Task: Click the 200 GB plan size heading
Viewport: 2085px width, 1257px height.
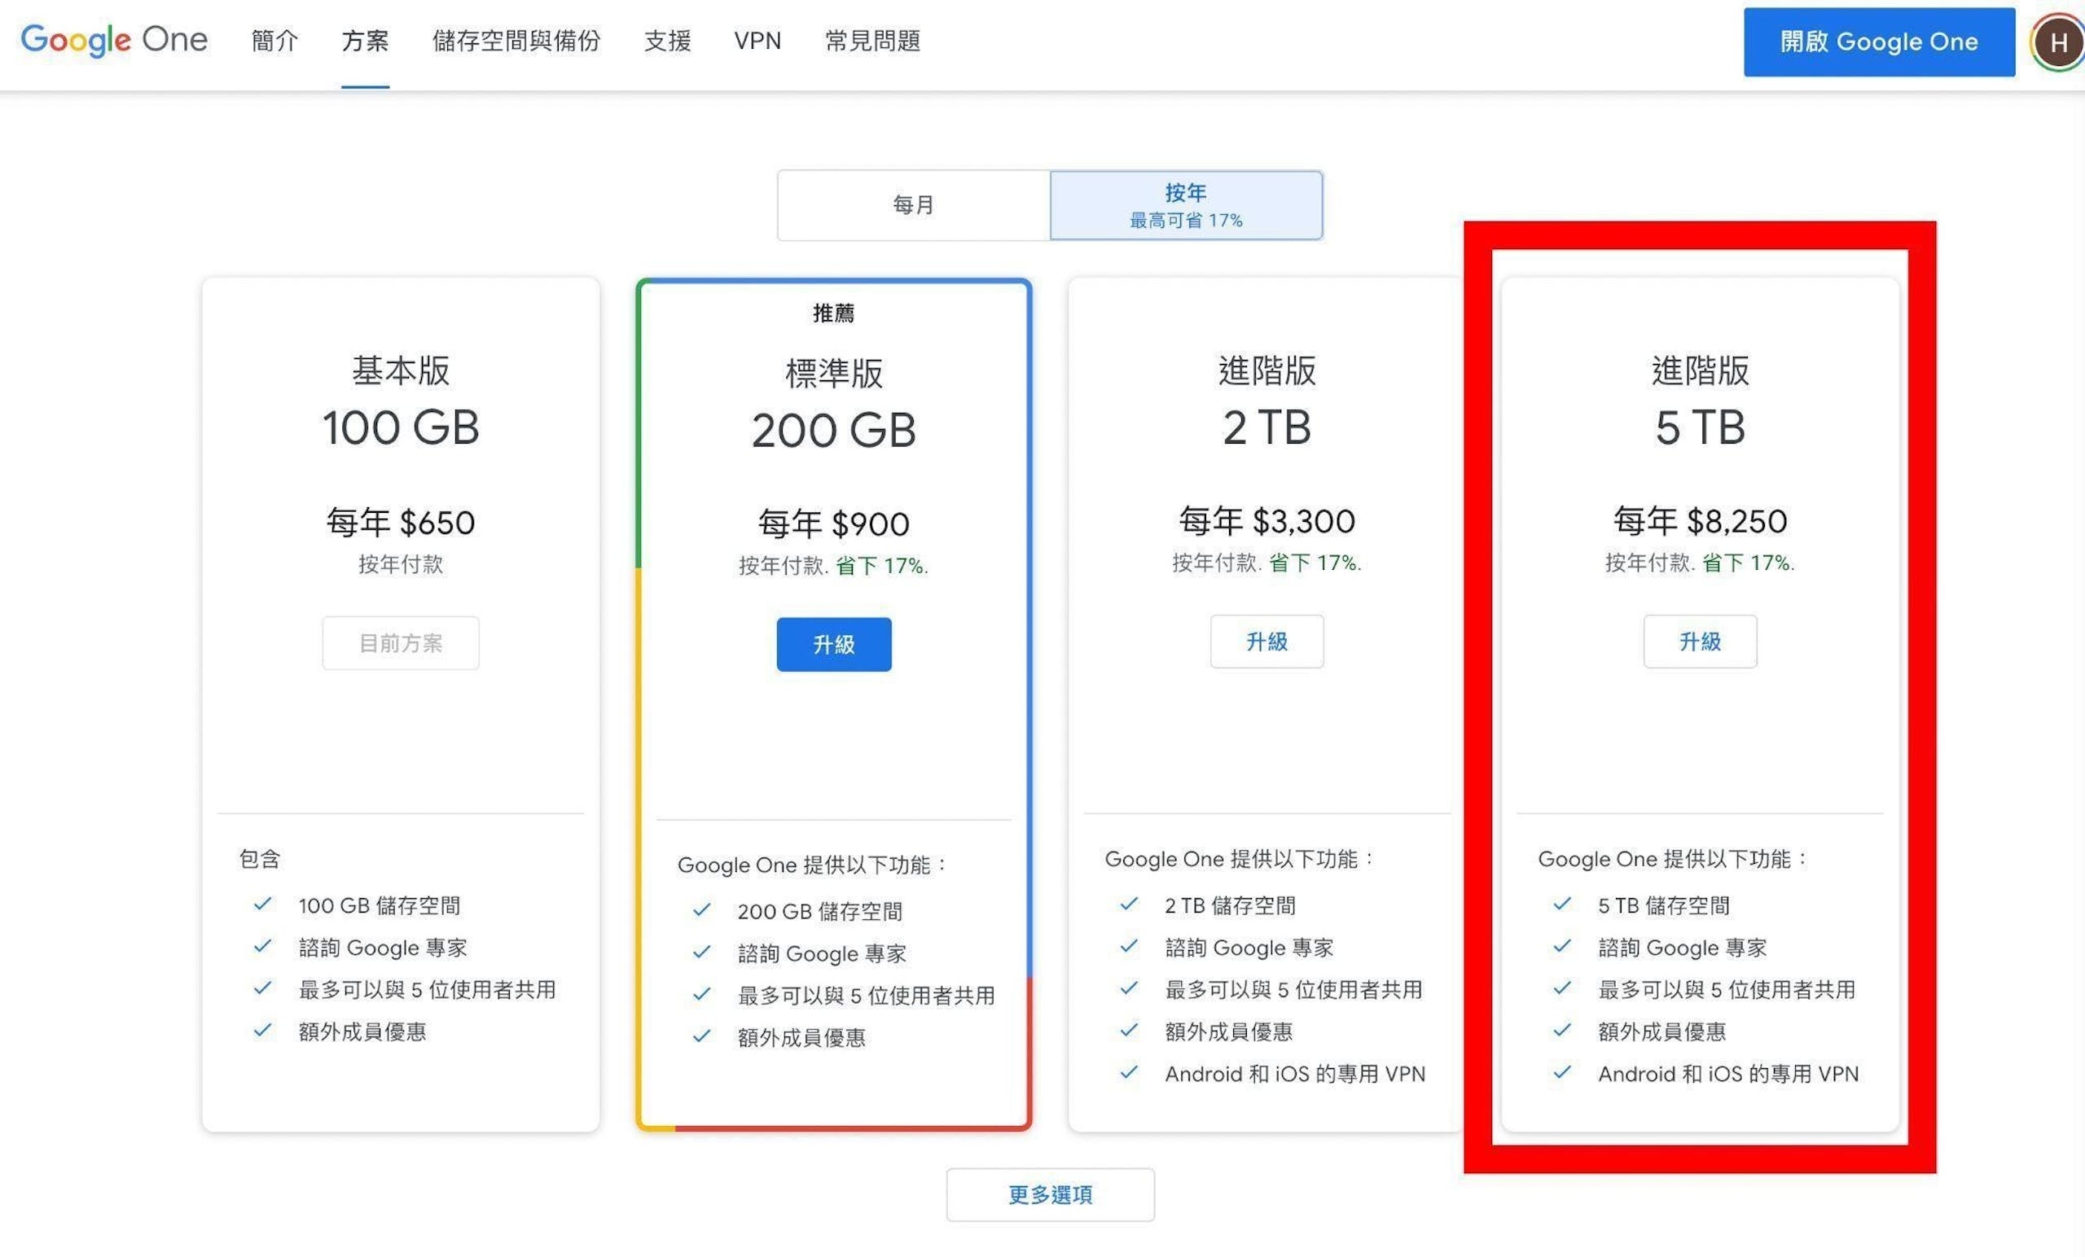Action: (834, 431)
